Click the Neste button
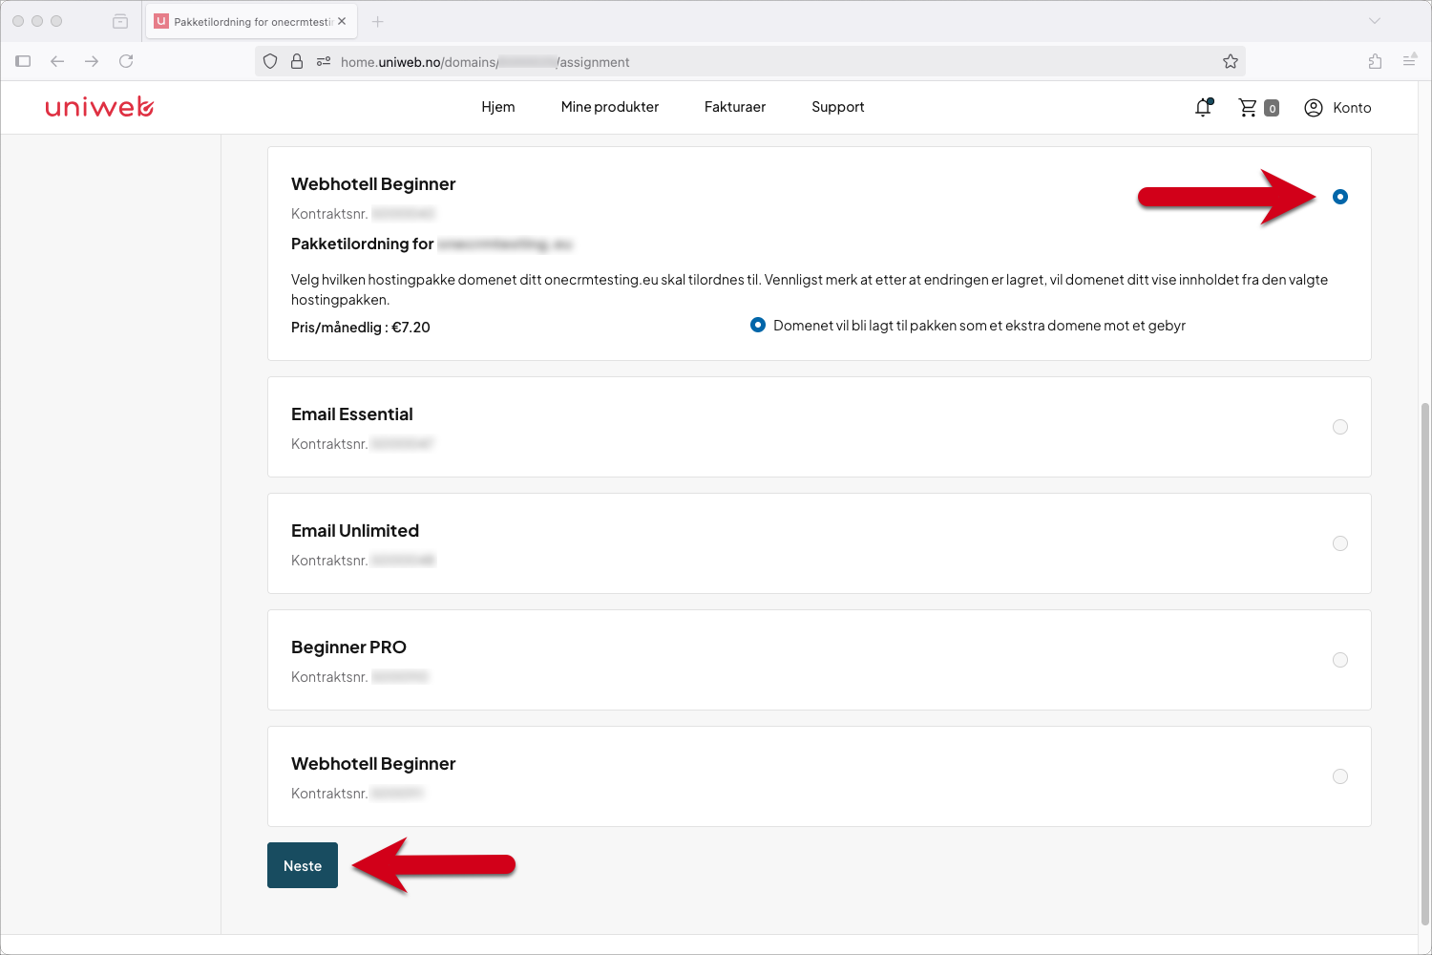This screenshot has width=1432, height=955. (303, 865)
